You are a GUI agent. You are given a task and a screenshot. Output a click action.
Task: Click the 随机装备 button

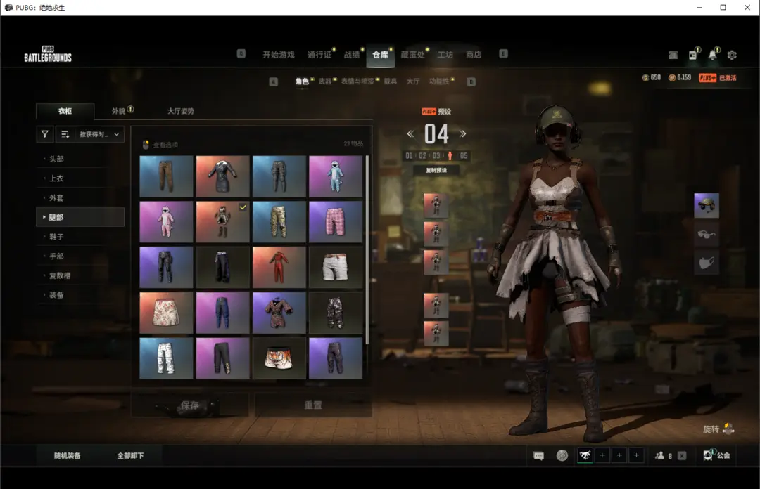(x=68, y=455)
